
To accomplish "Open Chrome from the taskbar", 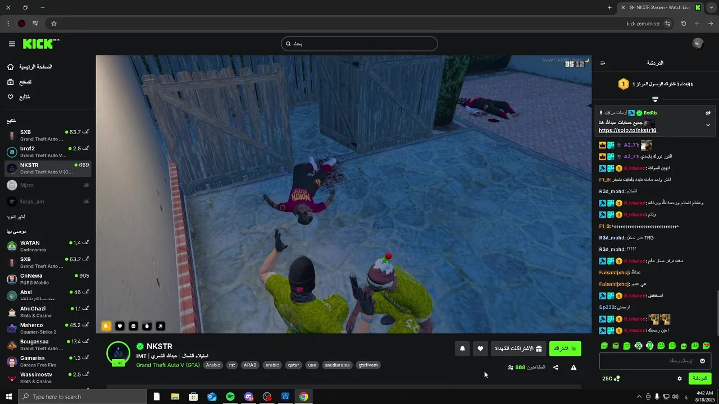I will 303,397.
